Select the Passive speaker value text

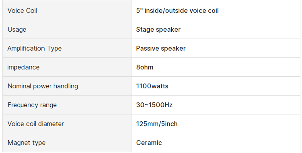161,48
